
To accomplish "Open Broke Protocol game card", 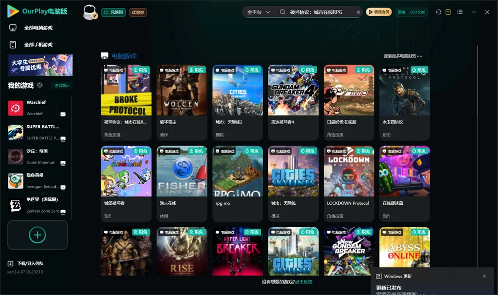I will click(126, 103).
